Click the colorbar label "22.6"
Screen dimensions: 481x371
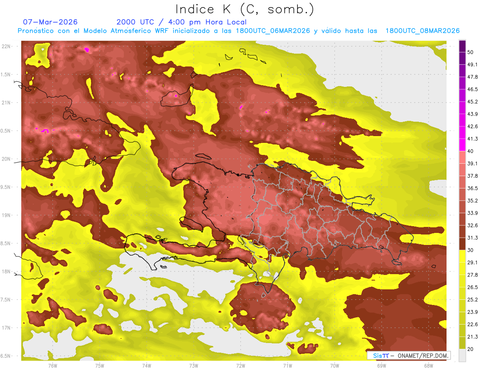tap(473, 325)
